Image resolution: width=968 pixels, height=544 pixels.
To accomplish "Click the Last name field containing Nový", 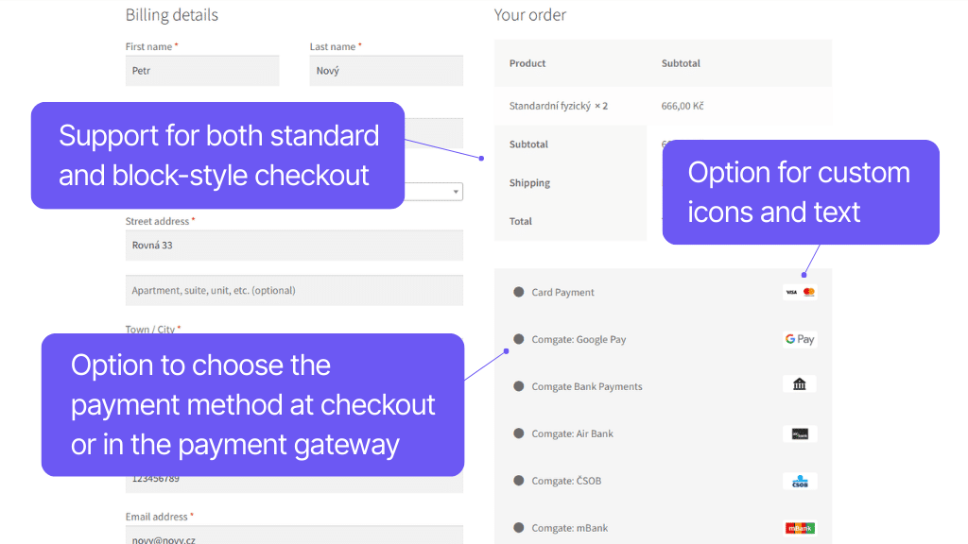I will [x=386, y=70].
